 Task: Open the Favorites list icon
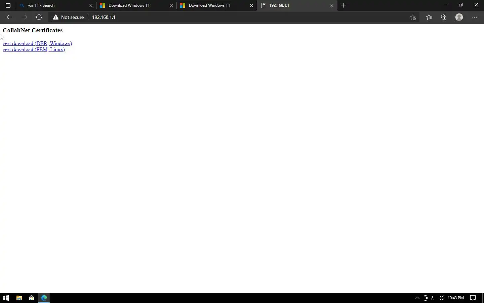point(429,17)
